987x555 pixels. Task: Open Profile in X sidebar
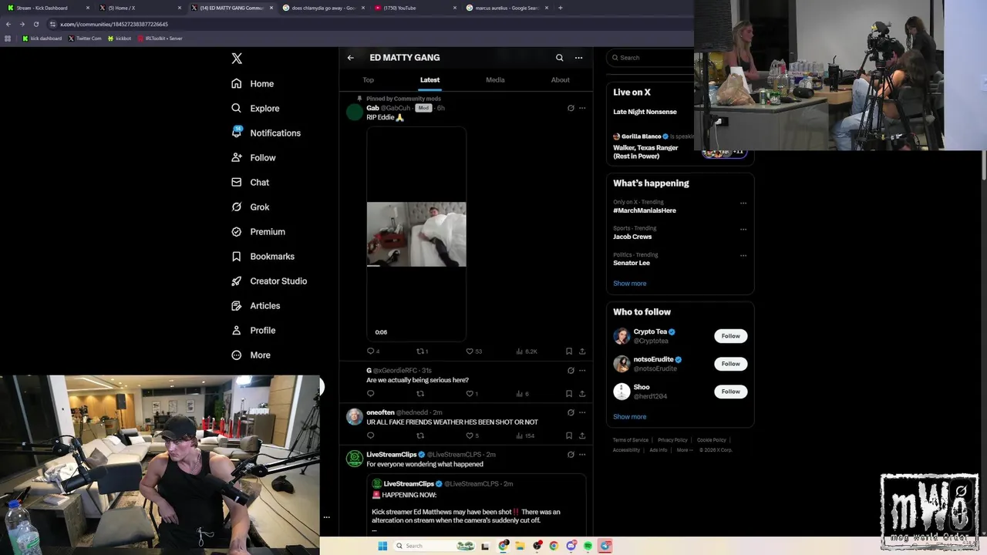254,330
